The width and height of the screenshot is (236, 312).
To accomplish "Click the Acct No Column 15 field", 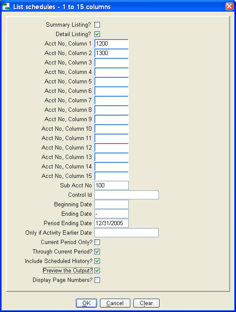I will point(112,176).
